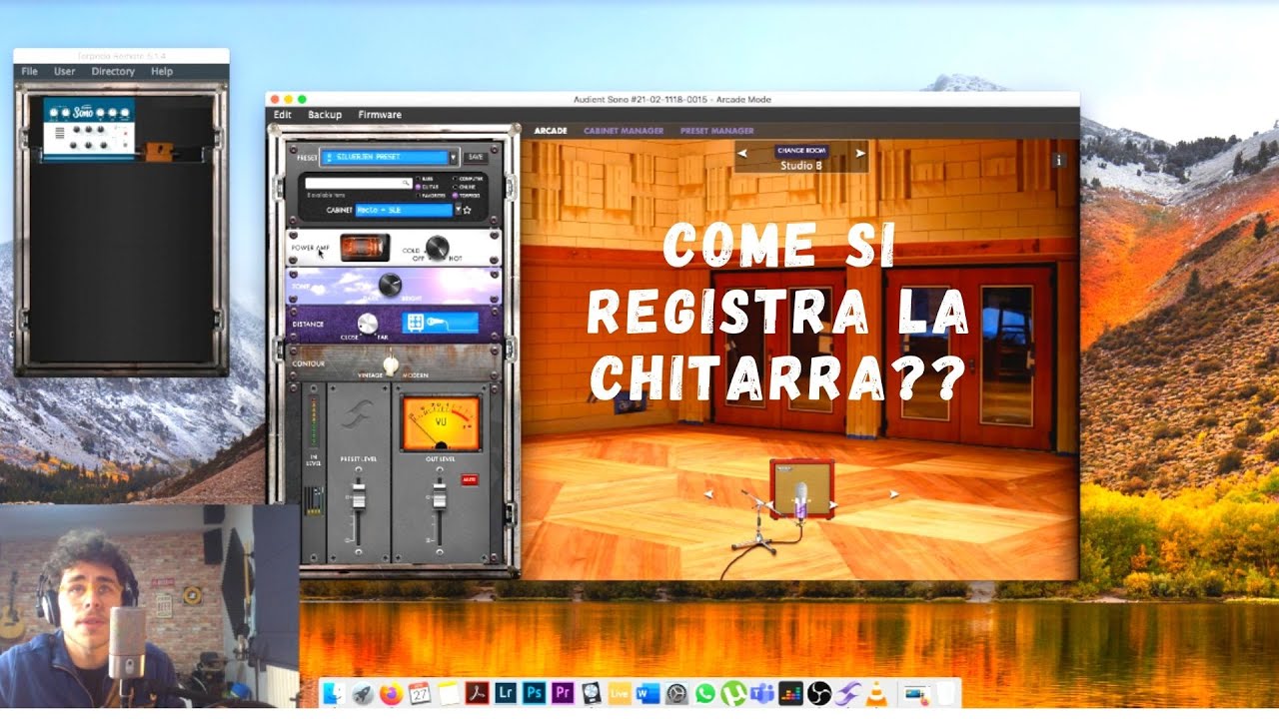Switch to the Cabinet Manager tab
Screen dimensions: 1279x719
point(624,131)
